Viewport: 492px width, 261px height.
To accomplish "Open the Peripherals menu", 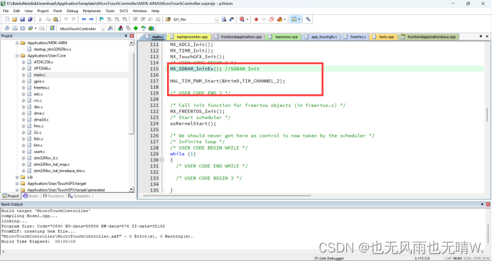I will click(x=92, y=11).
